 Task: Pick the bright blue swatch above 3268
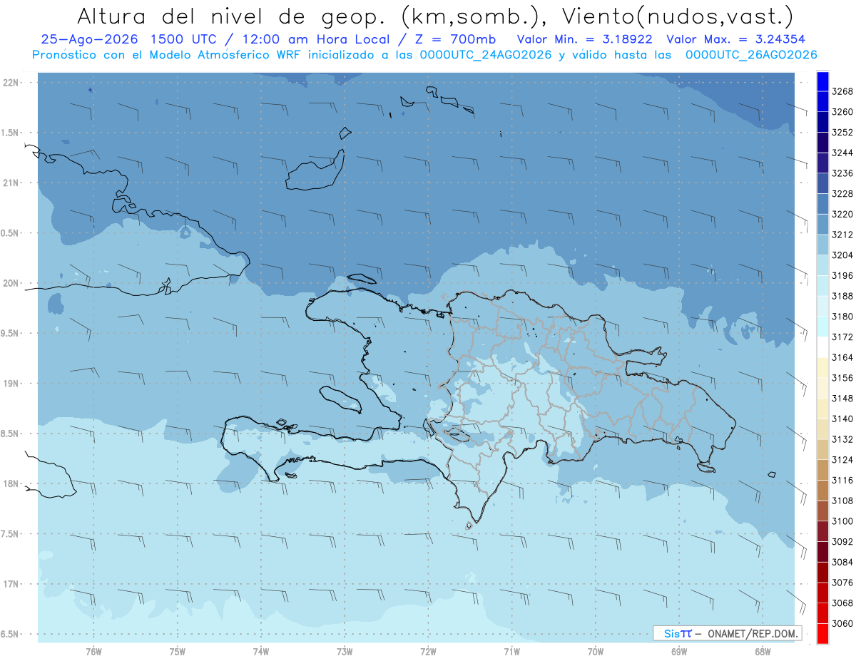(x=822, y=81)
